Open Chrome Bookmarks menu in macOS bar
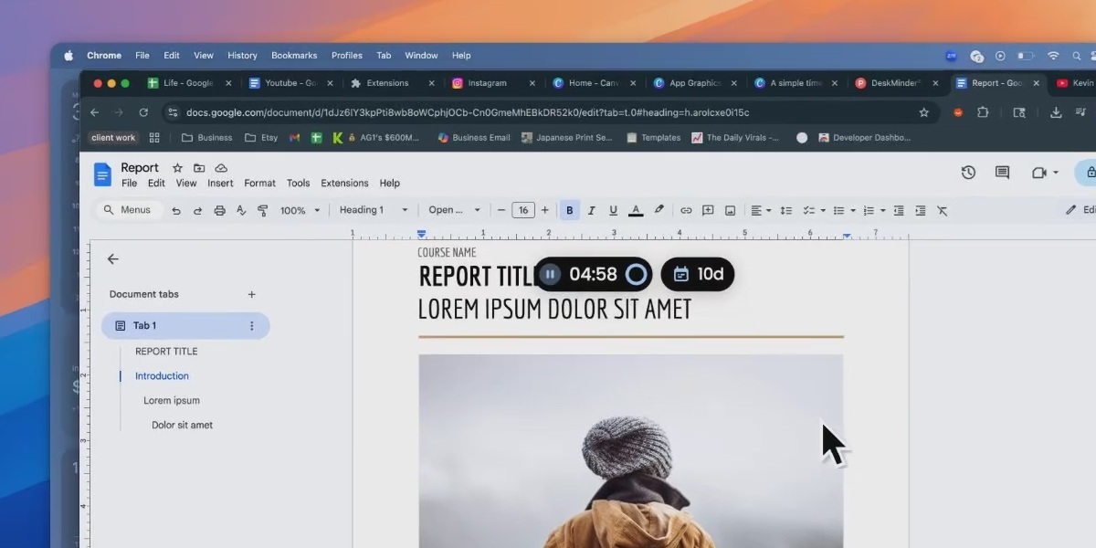 click(x=294, y=56)
